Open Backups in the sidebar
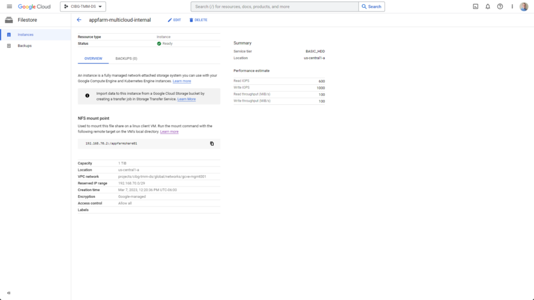Viewport: 534px width, 300px height. pyautogui.click(x=25, y=46)
